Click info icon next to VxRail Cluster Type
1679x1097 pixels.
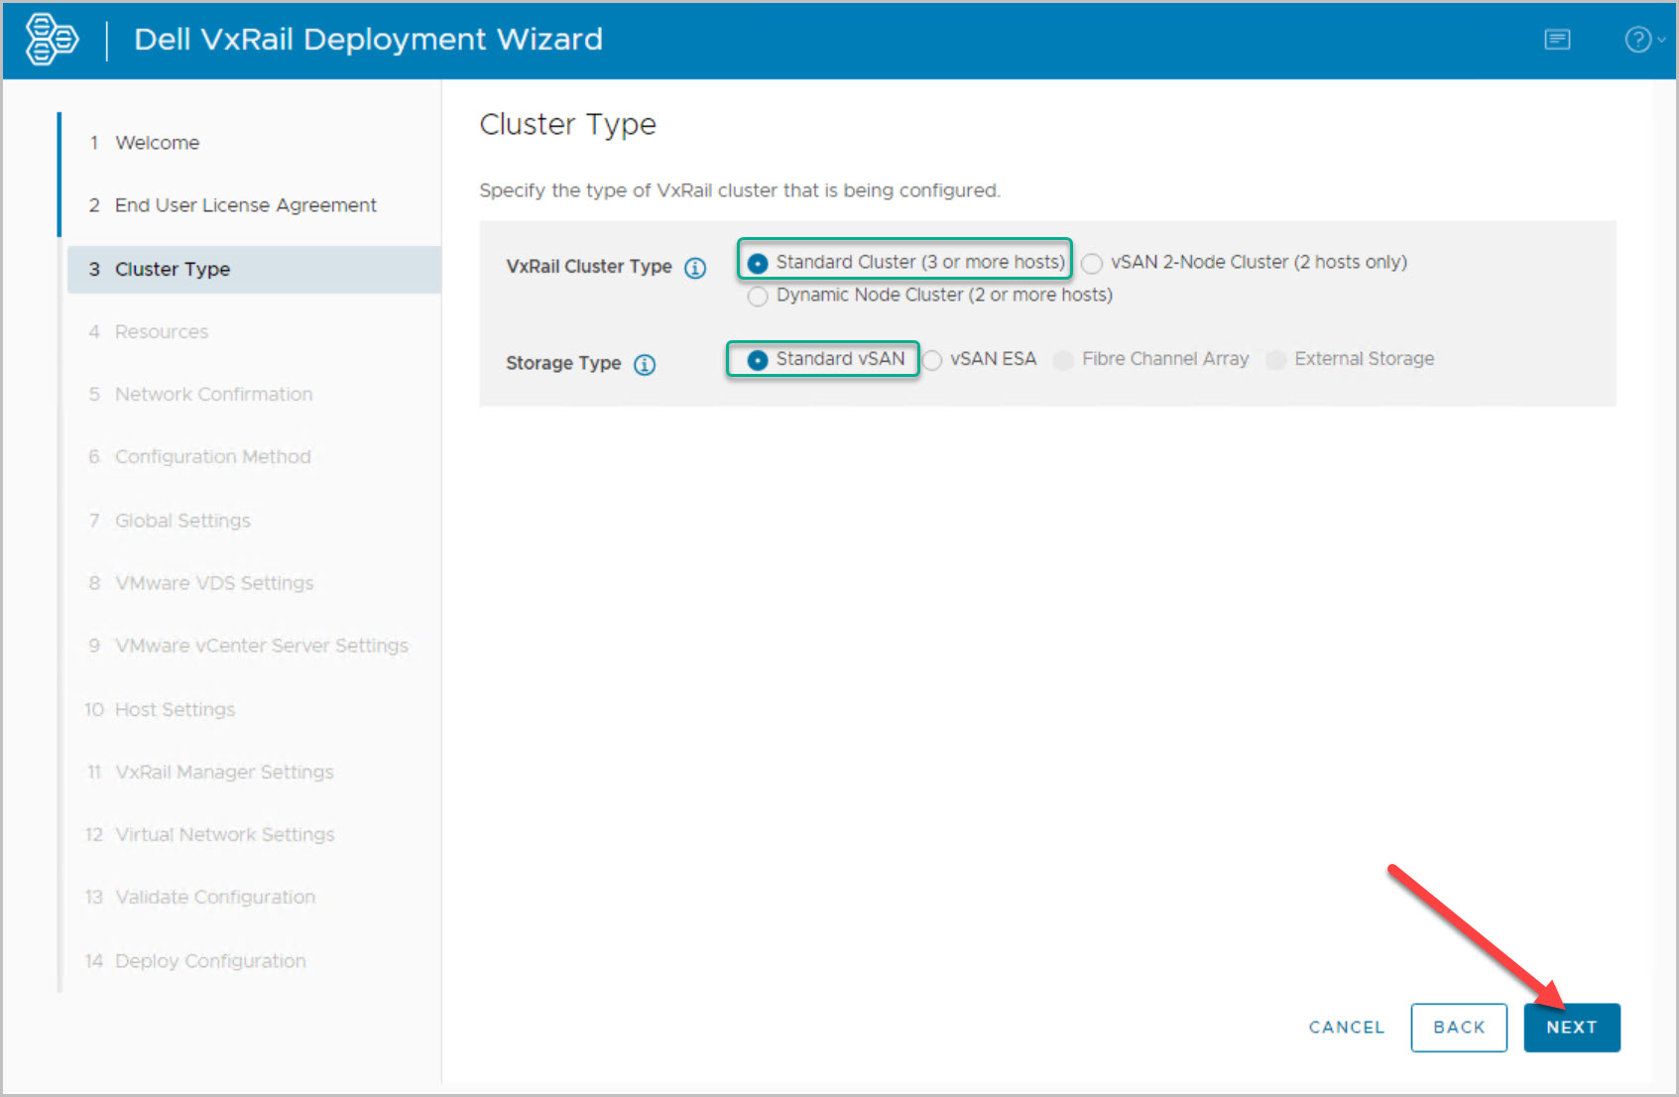tap(695, 268)
